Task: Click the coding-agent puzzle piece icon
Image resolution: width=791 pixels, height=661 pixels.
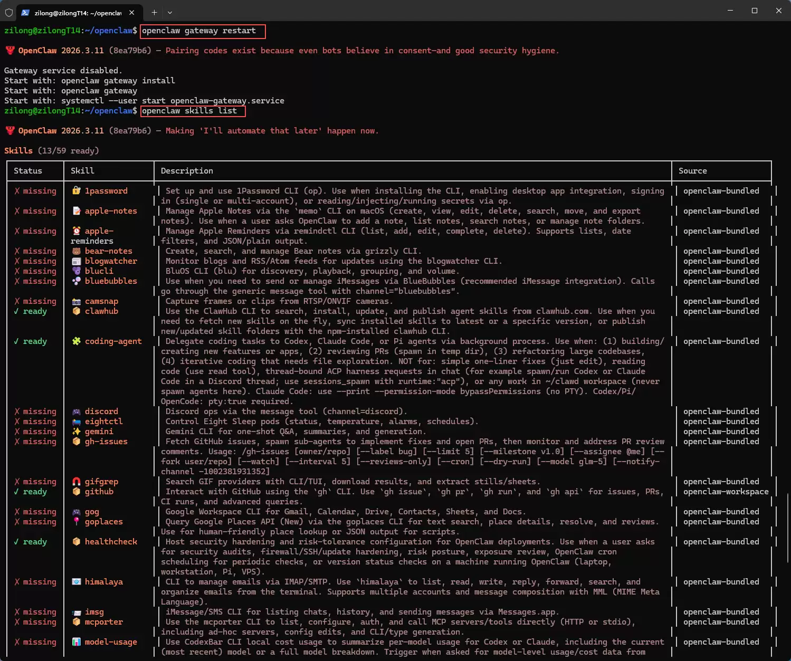Action: point(77,341)
